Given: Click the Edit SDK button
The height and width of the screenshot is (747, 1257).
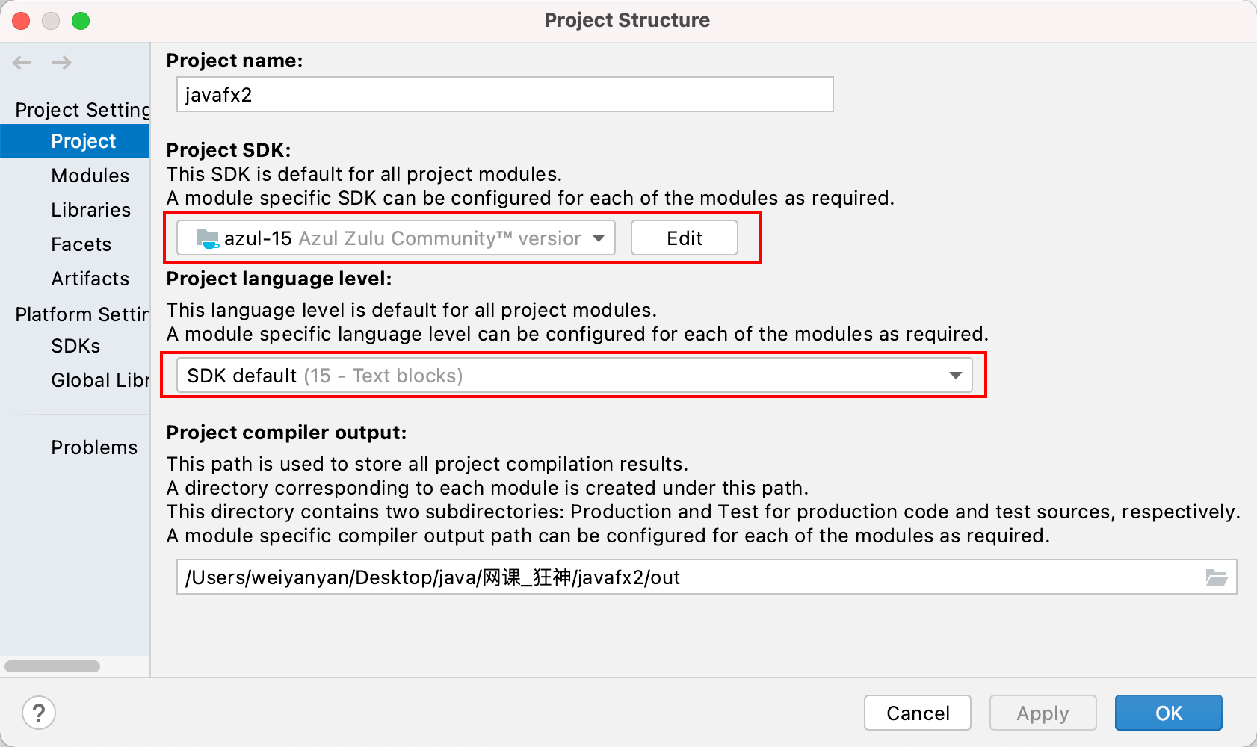Looking at the screenshot, I should coord(684,238).
